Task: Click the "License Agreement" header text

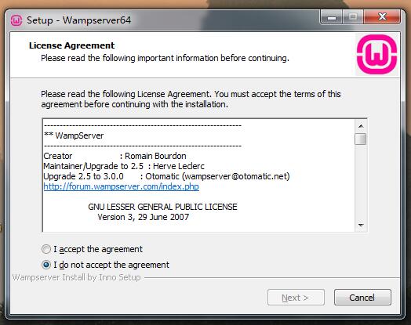Action: coord(72,45)
